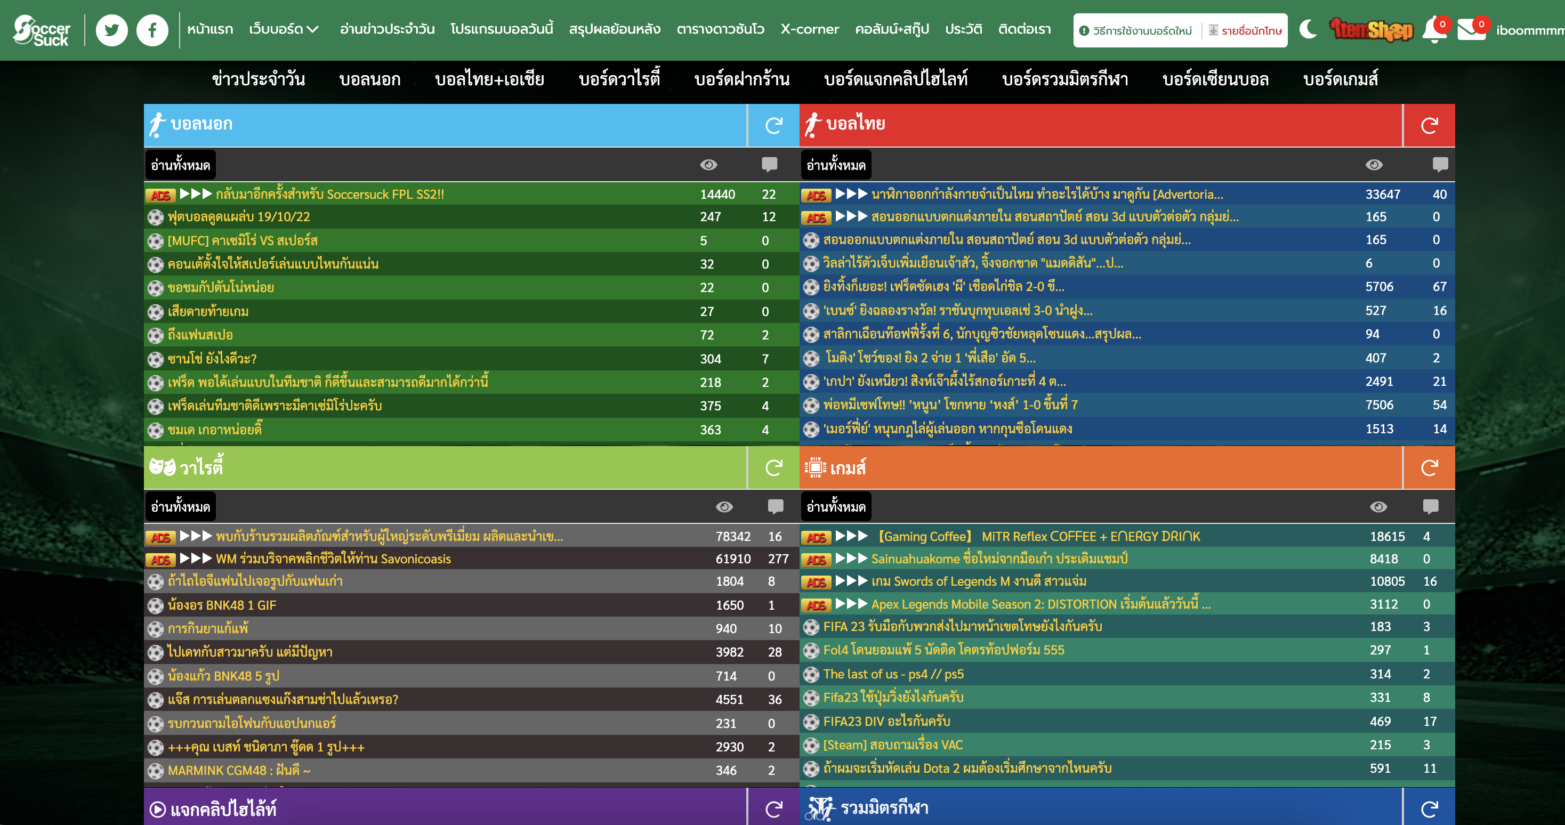Open thread MARMINK CGM48 : ฝันดี ~
This screenshot has width=1565, height=825.
click(x=239, y=770)
